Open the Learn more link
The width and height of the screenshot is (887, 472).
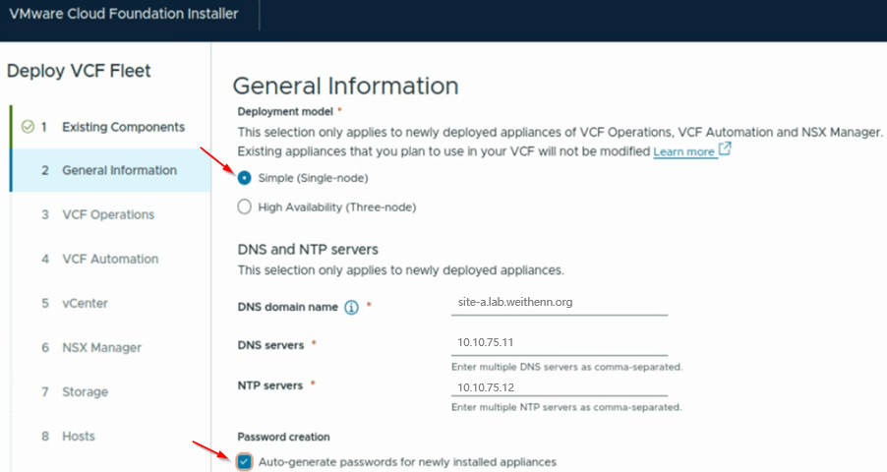tap(683, 152)
